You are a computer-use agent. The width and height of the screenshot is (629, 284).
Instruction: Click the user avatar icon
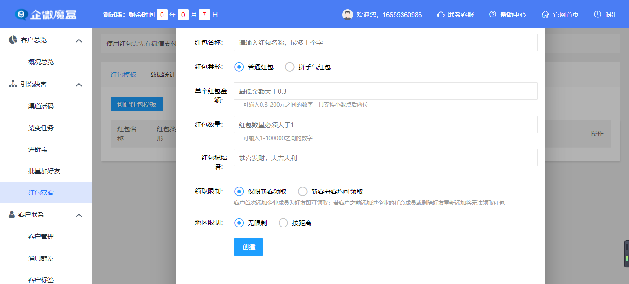coord(348,15)
